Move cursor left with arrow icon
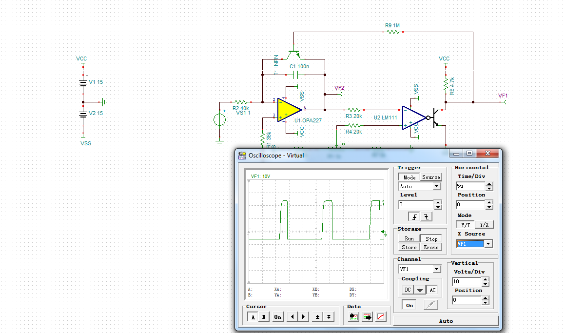 click(292, 317)
